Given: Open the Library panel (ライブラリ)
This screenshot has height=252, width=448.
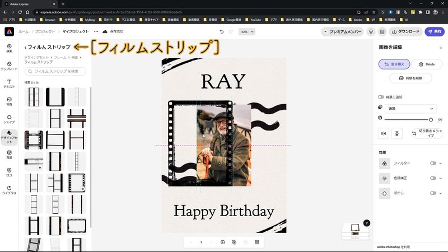Looking at the screenshot, I should pos(9,190).
